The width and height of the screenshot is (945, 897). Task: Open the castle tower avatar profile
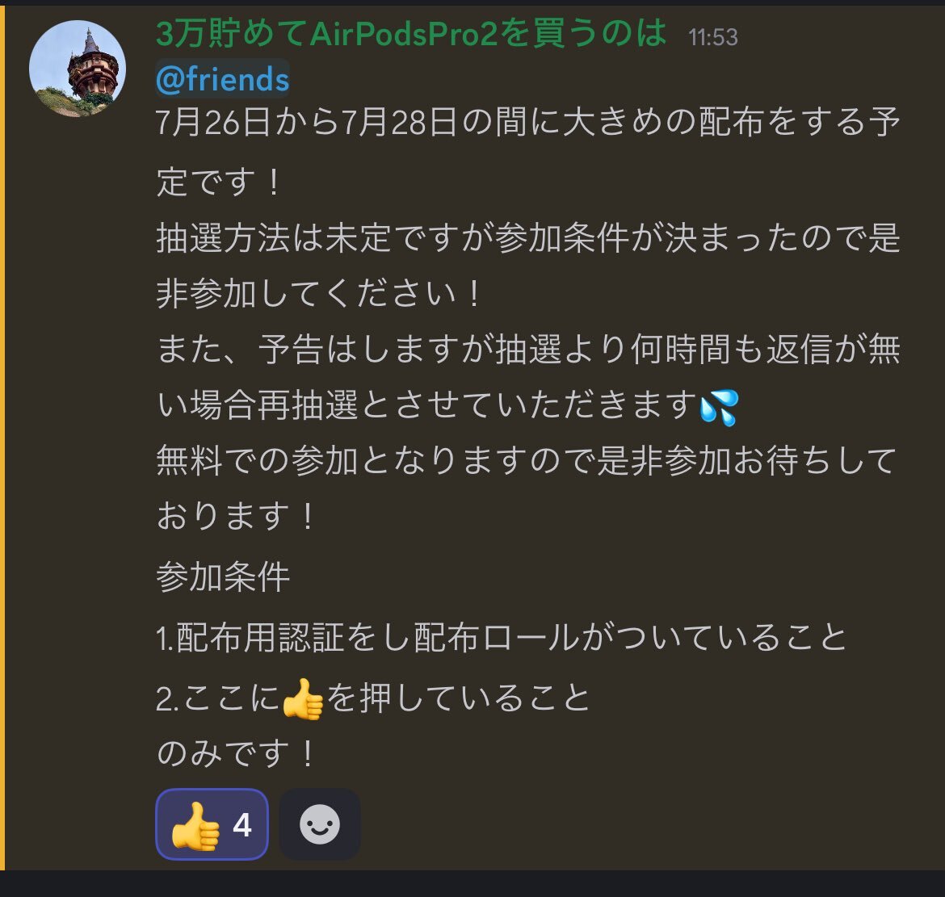coord(78,68)
